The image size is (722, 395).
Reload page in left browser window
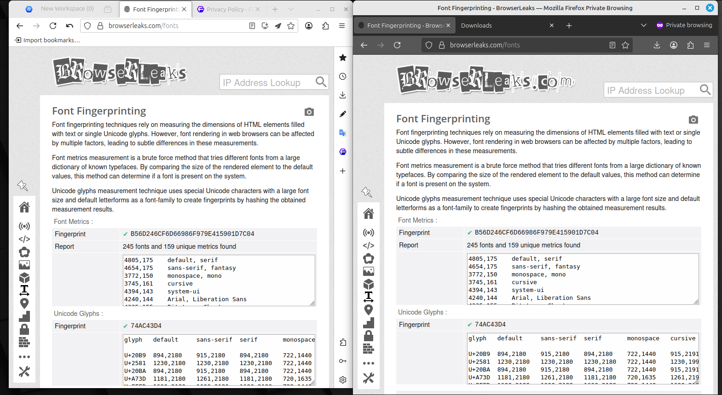[x=53, y=26]
